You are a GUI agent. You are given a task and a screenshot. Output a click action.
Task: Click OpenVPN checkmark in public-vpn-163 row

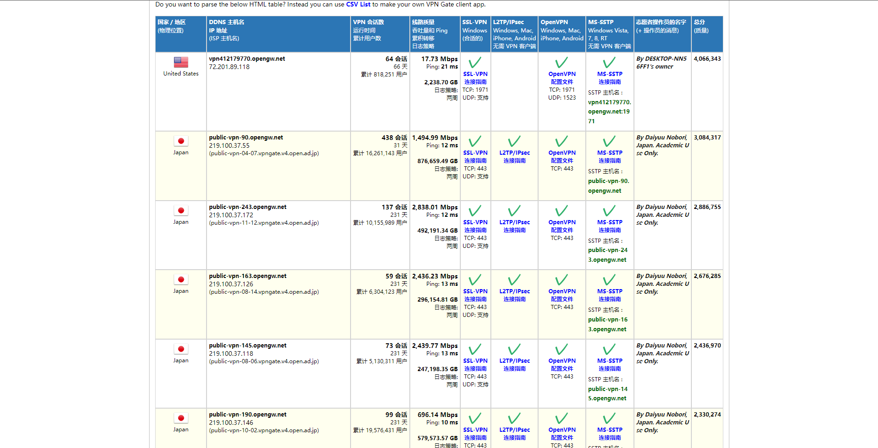coord(562,280)
